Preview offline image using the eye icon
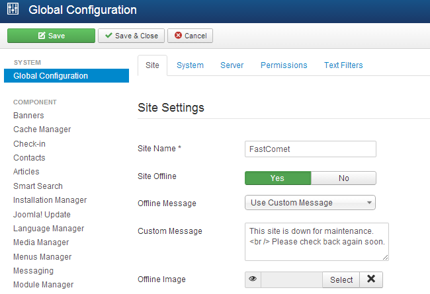Viewport: 430px width, 294px height. (x=253, y=279)
